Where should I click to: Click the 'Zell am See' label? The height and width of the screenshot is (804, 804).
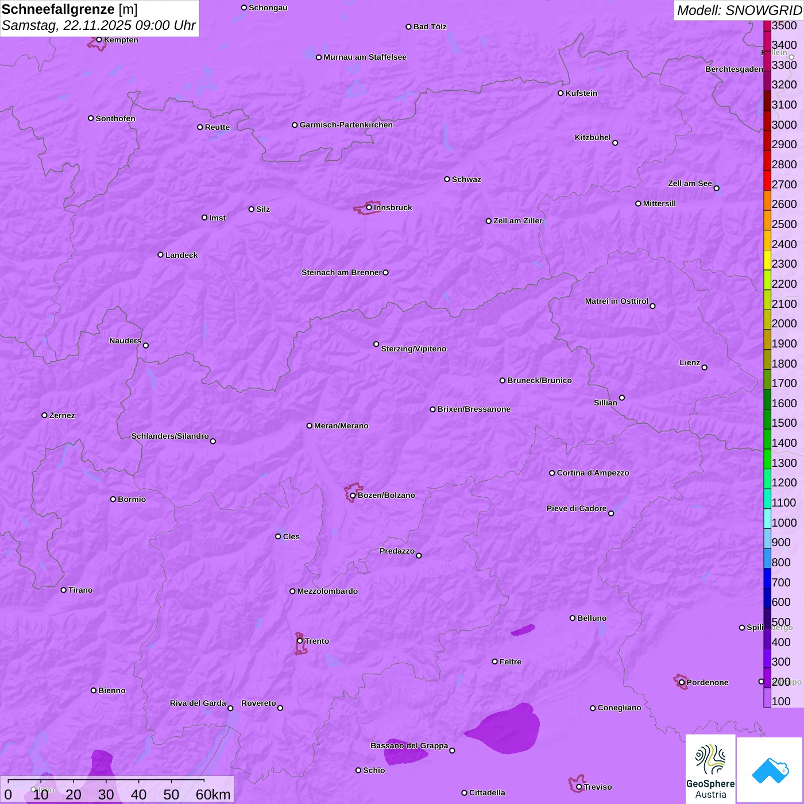[690, 183]
